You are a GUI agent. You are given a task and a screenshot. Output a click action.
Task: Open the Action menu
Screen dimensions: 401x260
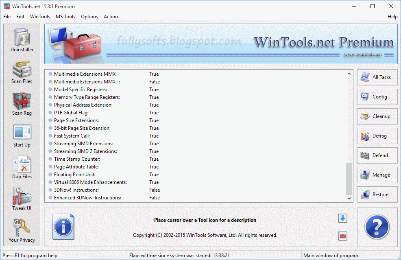(x=111, y=17)
